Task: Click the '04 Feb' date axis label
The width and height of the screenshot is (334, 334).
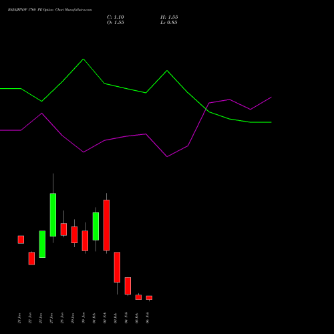Action: 126,318
